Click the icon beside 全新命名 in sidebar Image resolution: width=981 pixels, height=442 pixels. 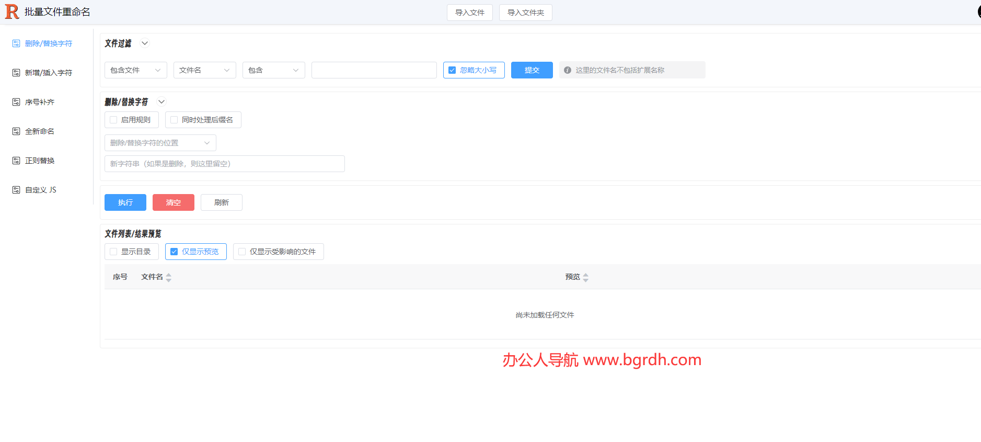[x=16, y=131]
